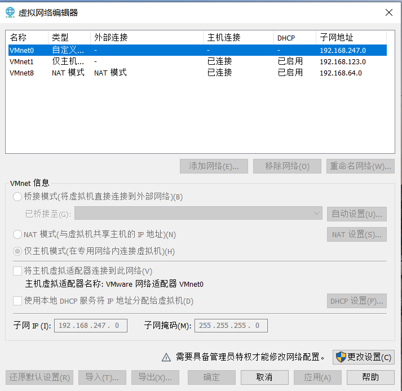Image resolution: width=402 pixels, height=391 pixels.
Task: Click 仅主机 type cell of VMnet1
Action: pos(68,61)
